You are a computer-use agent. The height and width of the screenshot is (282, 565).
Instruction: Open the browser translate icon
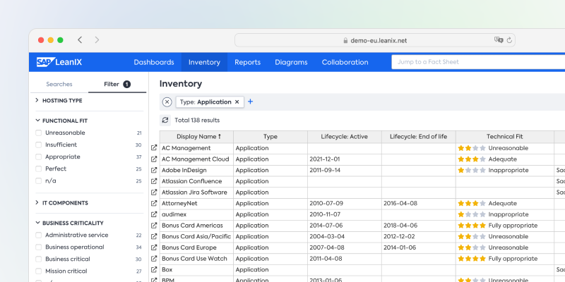coord(499,40)
